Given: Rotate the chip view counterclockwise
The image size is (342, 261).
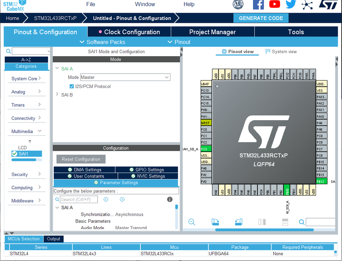Looking at the screenshot, I should [238, 222].
